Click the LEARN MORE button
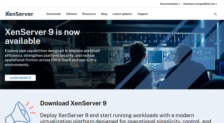224x123 pixels. (20, 78)
